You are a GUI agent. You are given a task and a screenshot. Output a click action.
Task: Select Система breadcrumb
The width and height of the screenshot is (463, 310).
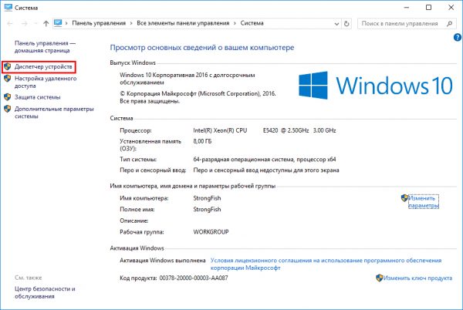tap(252, 23)
